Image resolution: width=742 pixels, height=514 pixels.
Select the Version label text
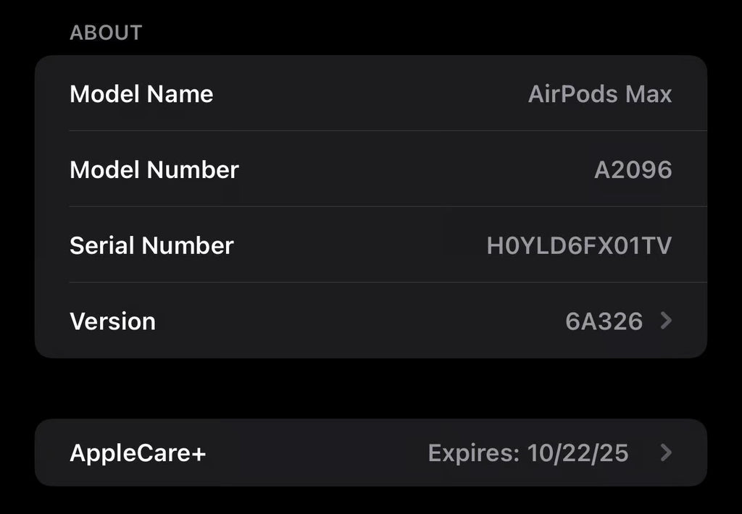(113, 321)
